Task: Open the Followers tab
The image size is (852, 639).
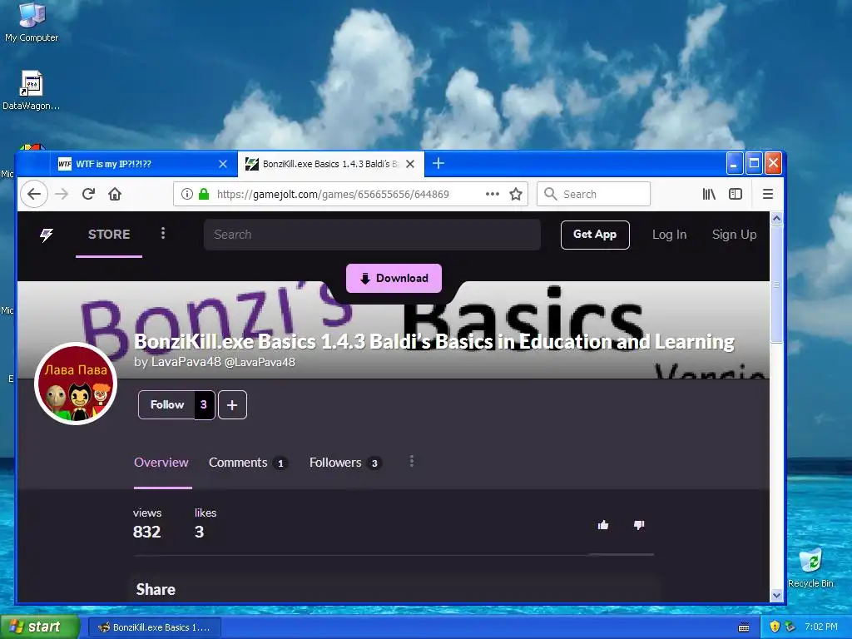Action: 345,463
